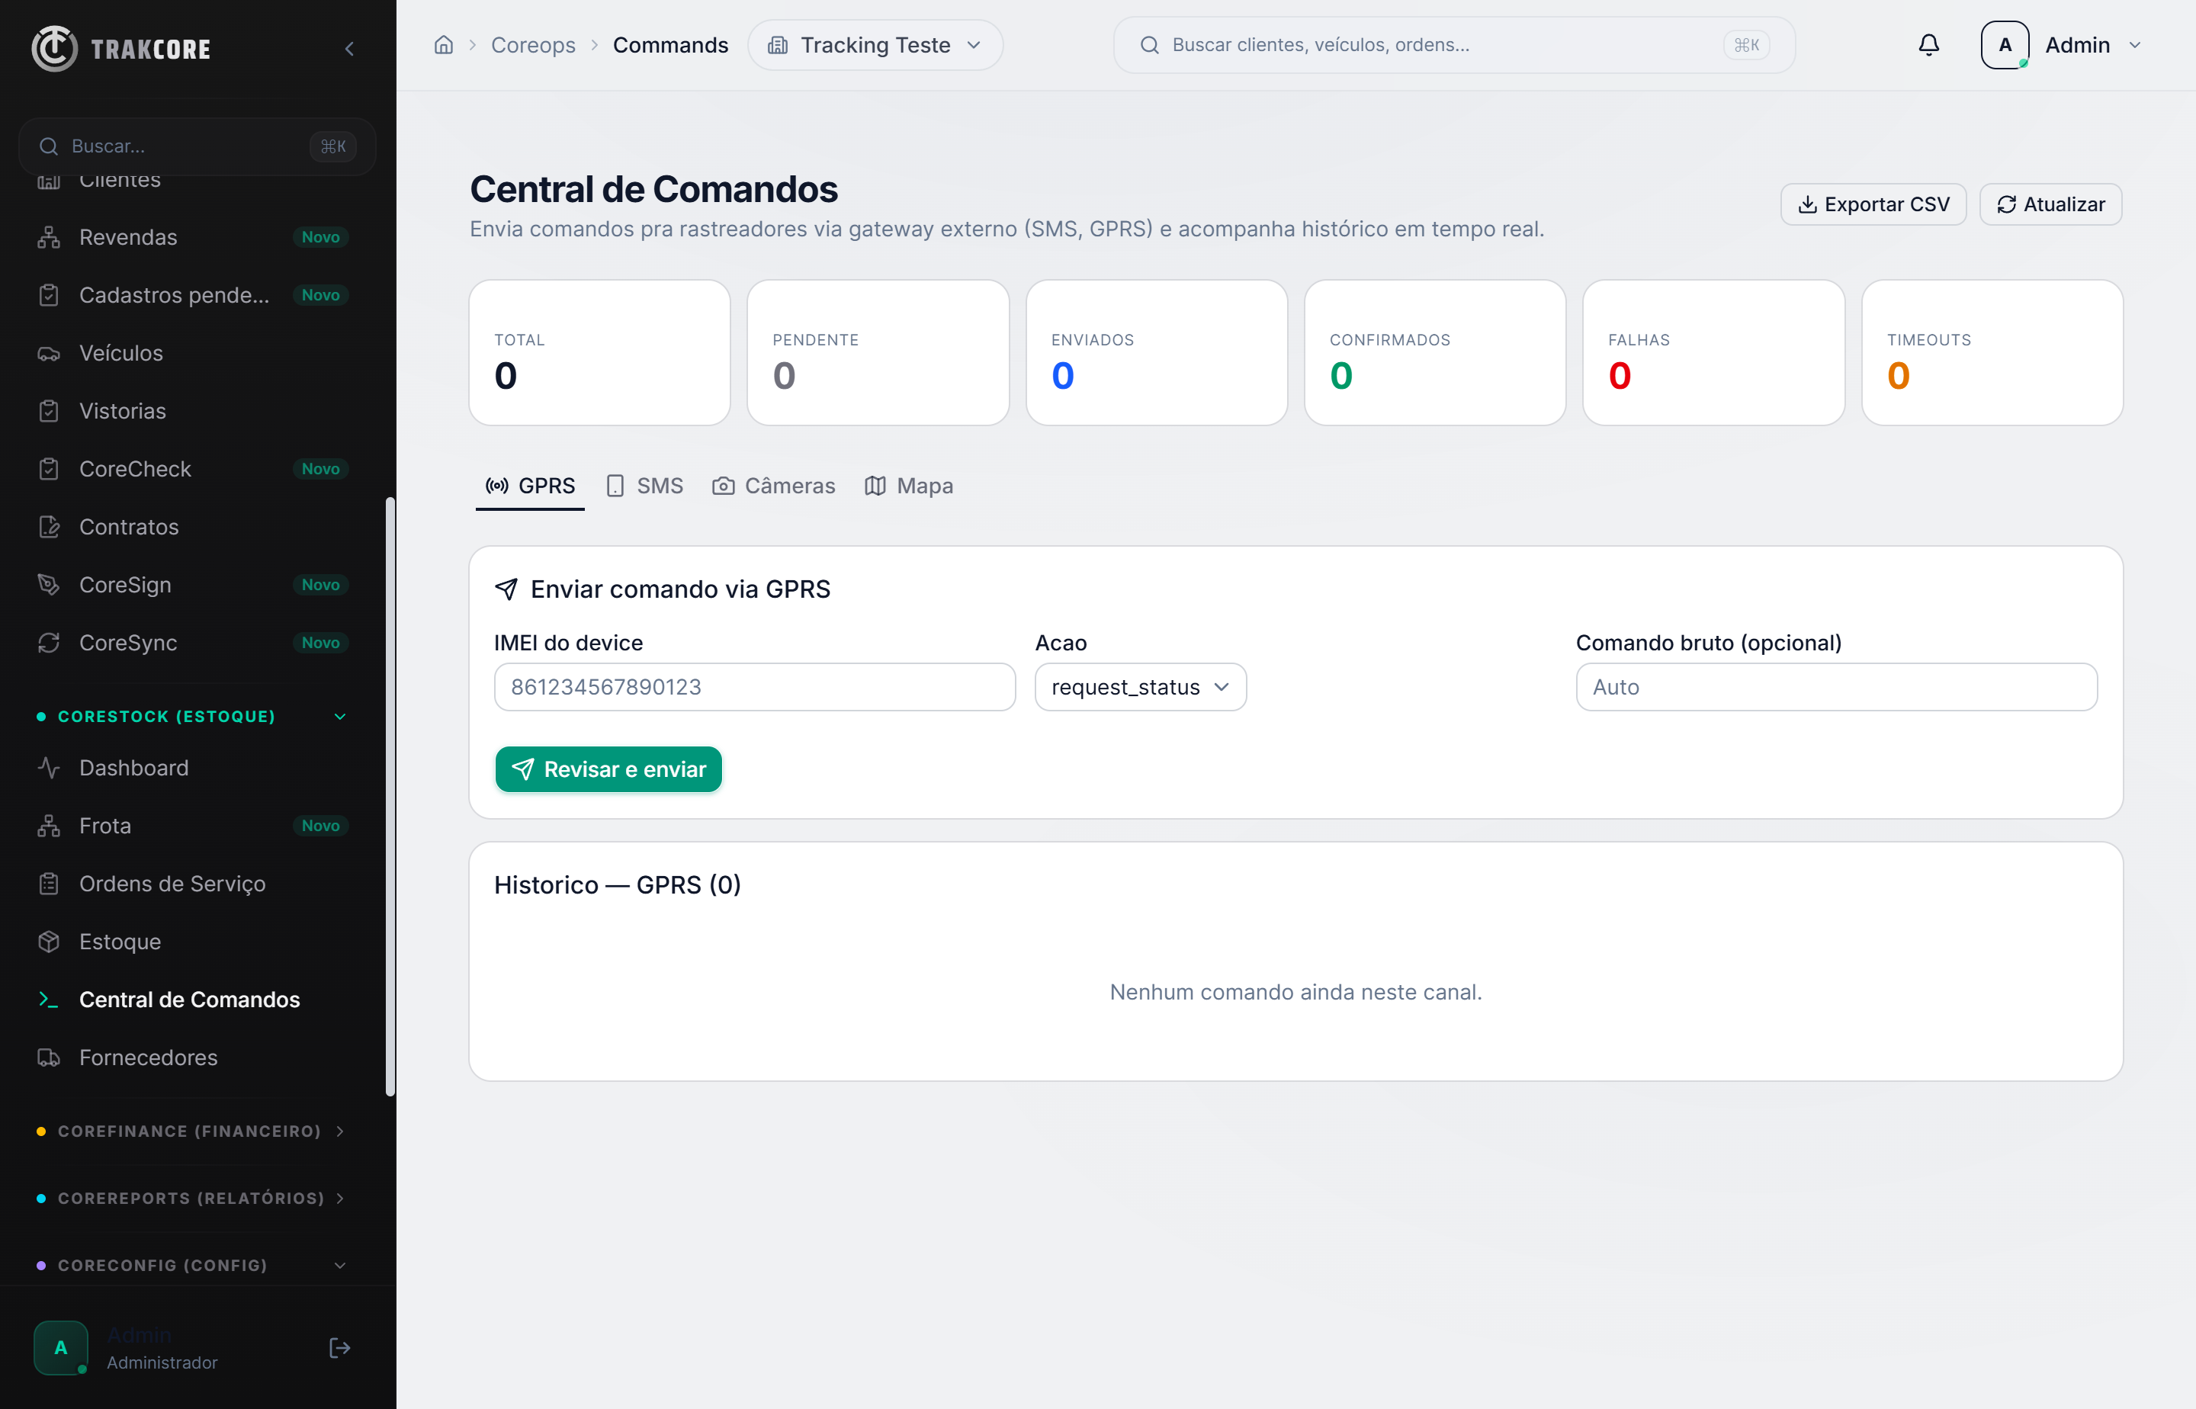
Task: Open Veículos in the sidebar
Action: pos(192,353)
